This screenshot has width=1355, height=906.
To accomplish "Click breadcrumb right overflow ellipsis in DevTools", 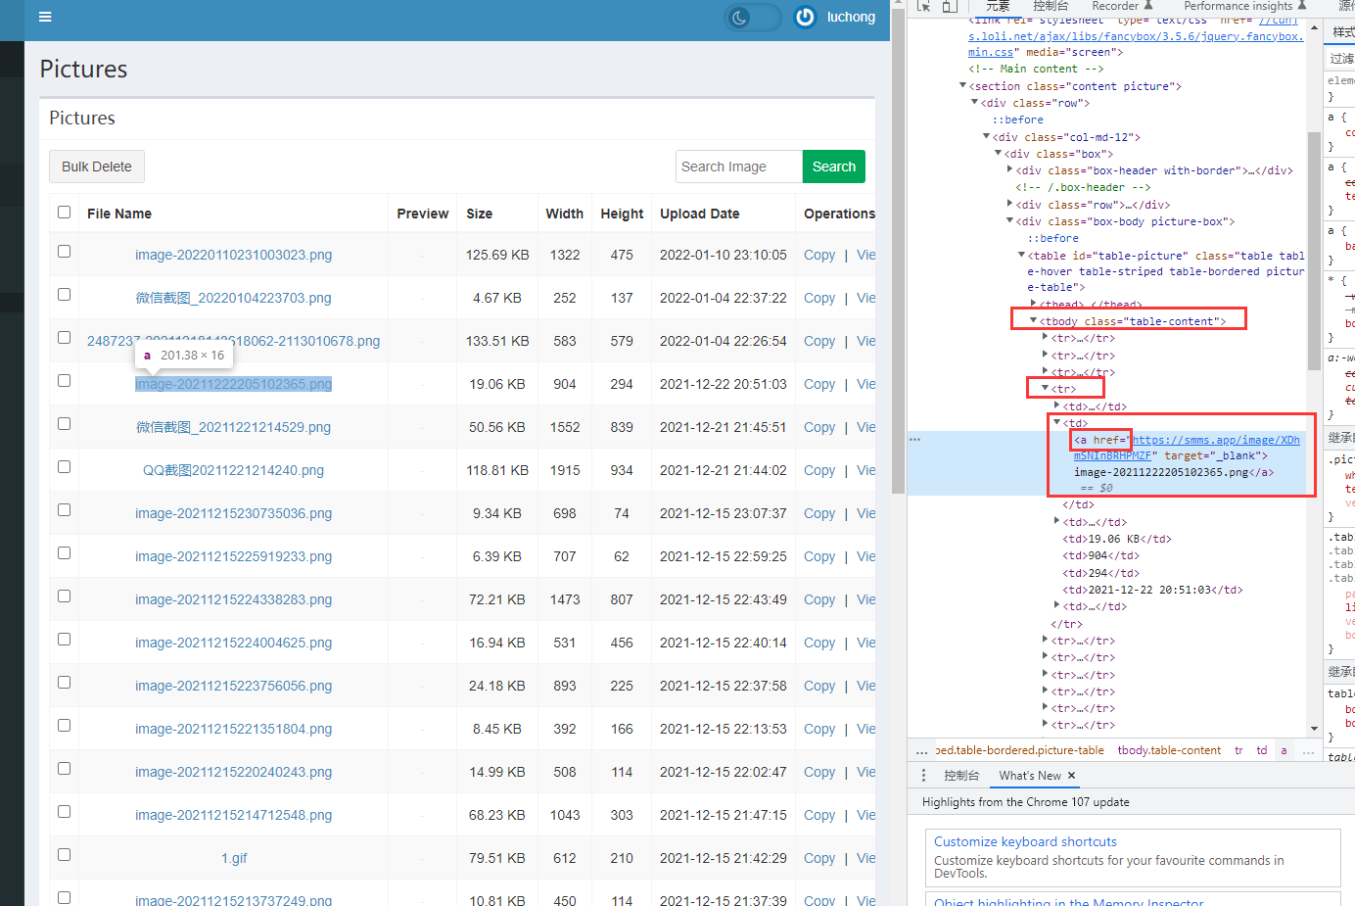I will point(1308,751).
